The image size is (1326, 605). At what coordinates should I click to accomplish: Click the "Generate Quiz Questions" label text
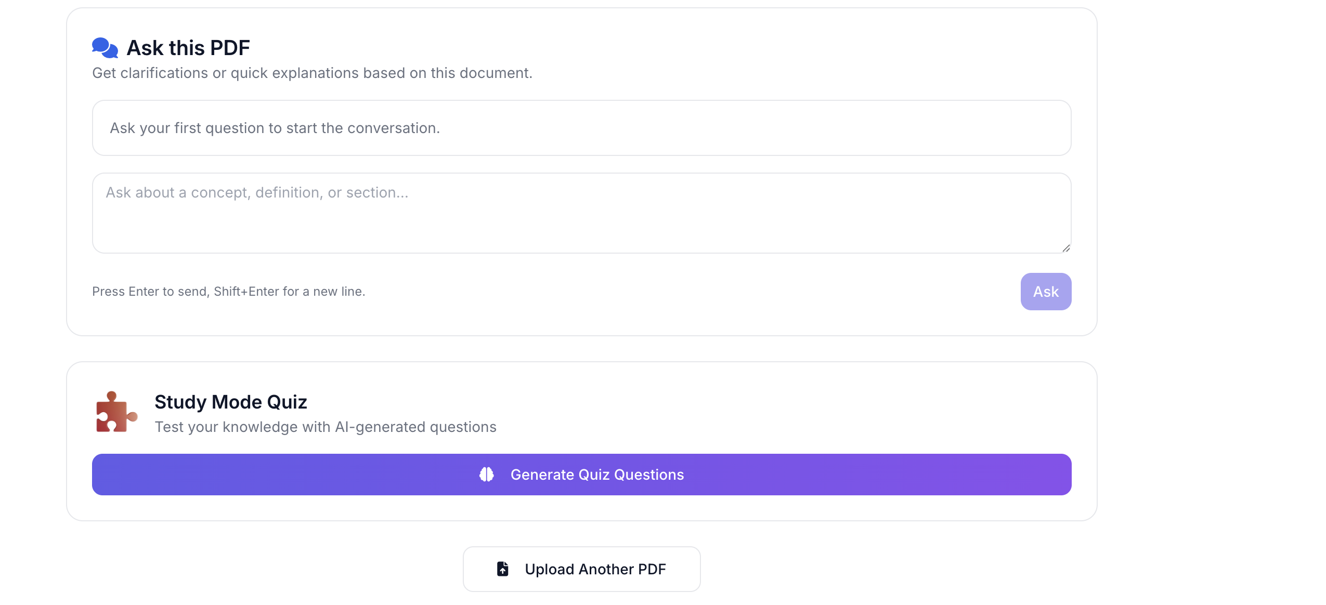click(x=597, y=475)
